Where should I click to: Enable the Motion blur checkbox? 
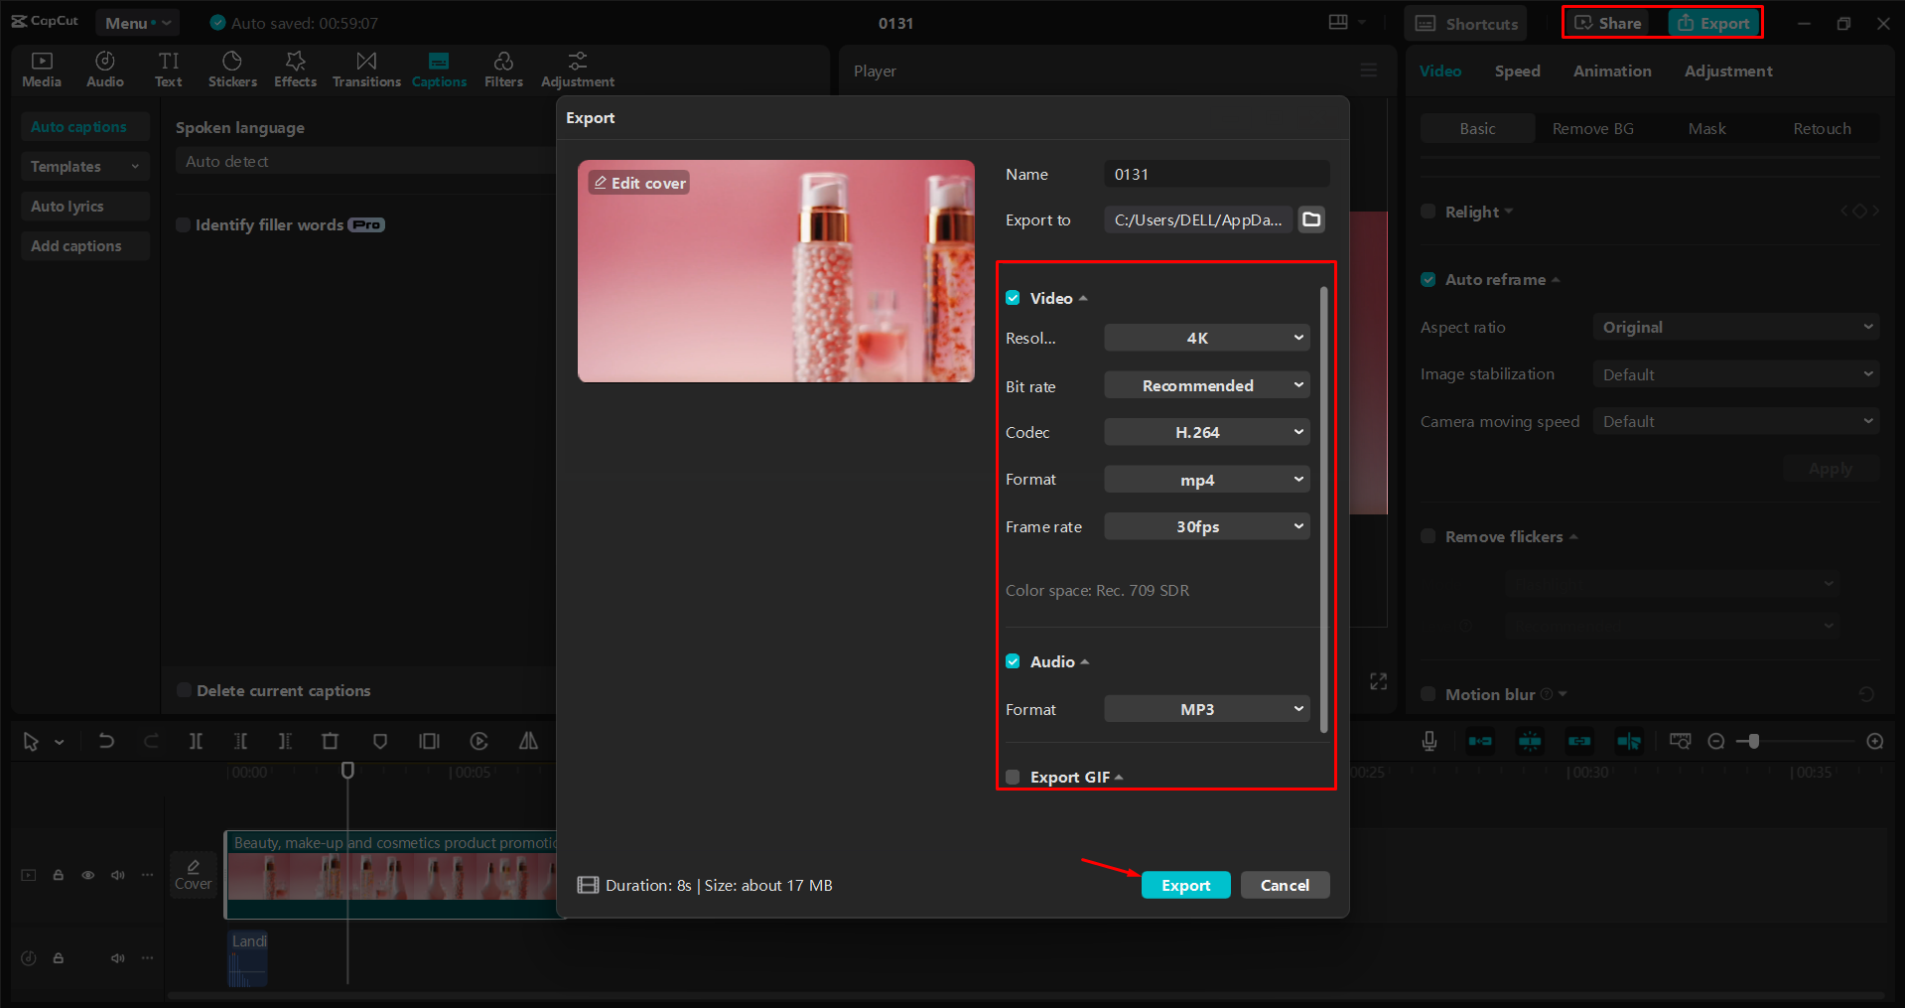[1429, 694]
